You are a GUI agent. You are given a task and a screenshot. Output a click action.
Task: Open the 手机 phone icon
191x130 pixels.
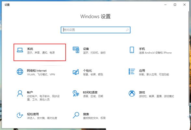pos(132,50)
